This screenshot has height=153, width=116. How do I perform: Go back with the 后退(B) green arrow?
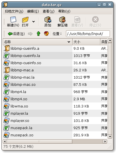click(x=10, y=34)
